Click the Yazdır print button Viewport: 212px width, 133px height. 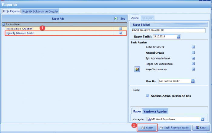tap(147, 128)
